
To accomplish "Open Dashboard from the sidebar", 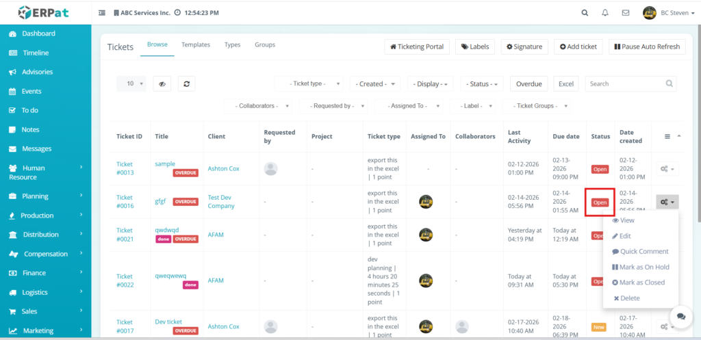I will pos(38,34).
